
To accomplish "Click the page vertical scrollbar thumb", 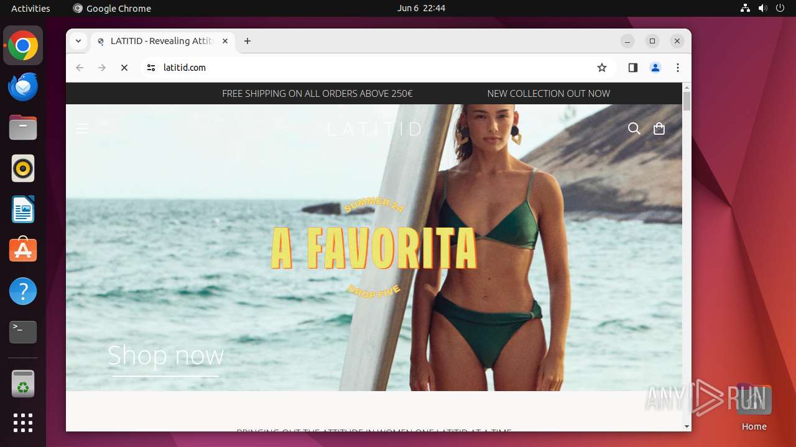I will [687, 101].
